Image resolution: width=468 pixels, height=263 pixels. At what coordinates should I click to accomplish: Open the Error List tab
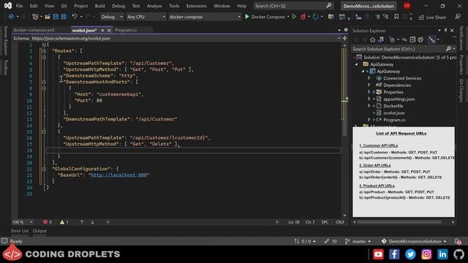coord(20,231)
